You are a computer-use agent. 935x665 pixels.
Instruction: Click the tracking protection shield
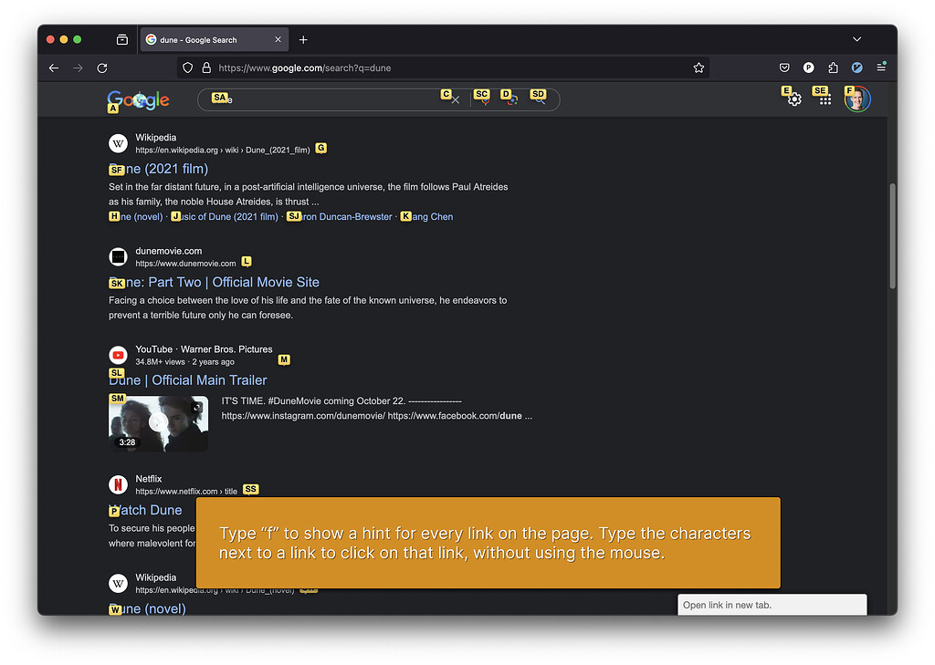186,68
